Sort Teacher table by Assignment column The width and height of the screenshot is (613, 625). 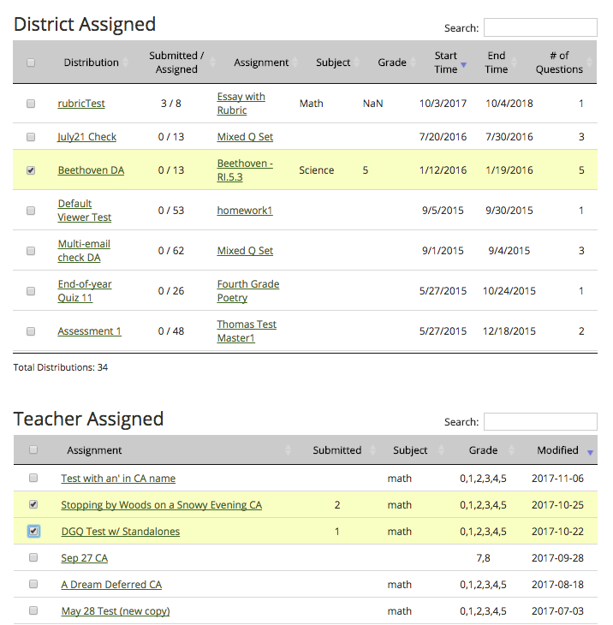point(94,450)
